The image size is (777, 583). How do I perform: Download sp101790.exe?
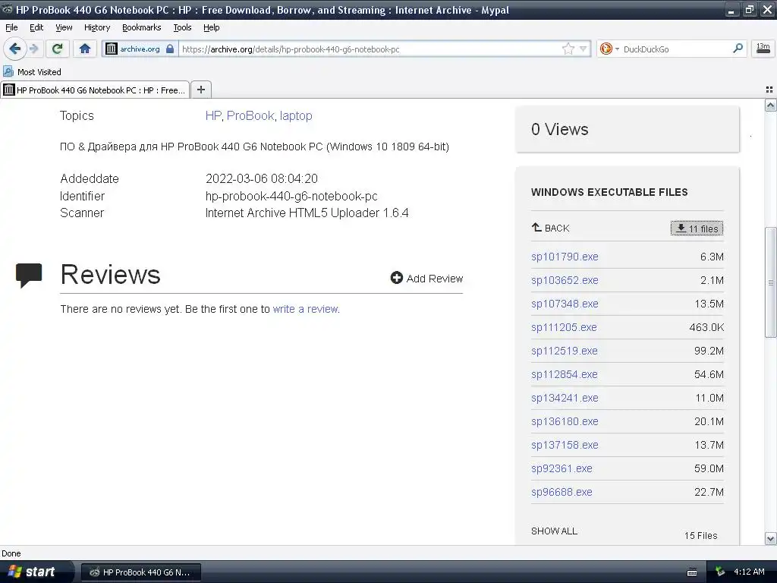pyautogui.click(x=565, y=257)
